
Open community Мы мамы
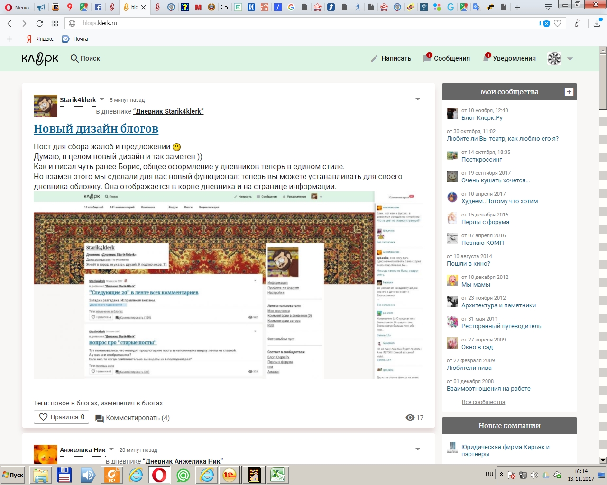click(x=476, y=285)
